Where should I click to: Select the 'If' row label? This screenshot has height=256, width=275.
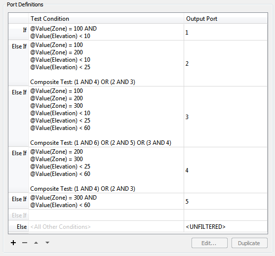click(18, 32)
